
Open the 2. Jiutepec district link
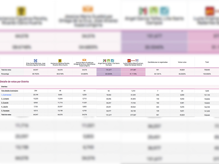pyautogui.click(x=5, y=99)
